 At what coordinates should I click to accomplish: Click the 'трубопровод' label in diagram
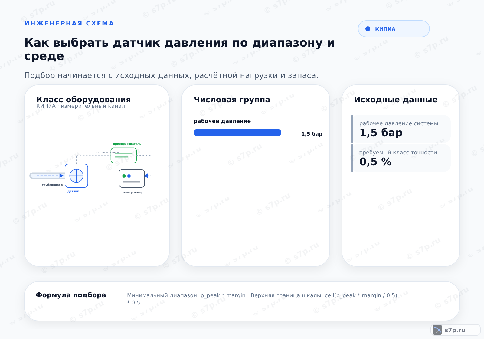[52, 185]
